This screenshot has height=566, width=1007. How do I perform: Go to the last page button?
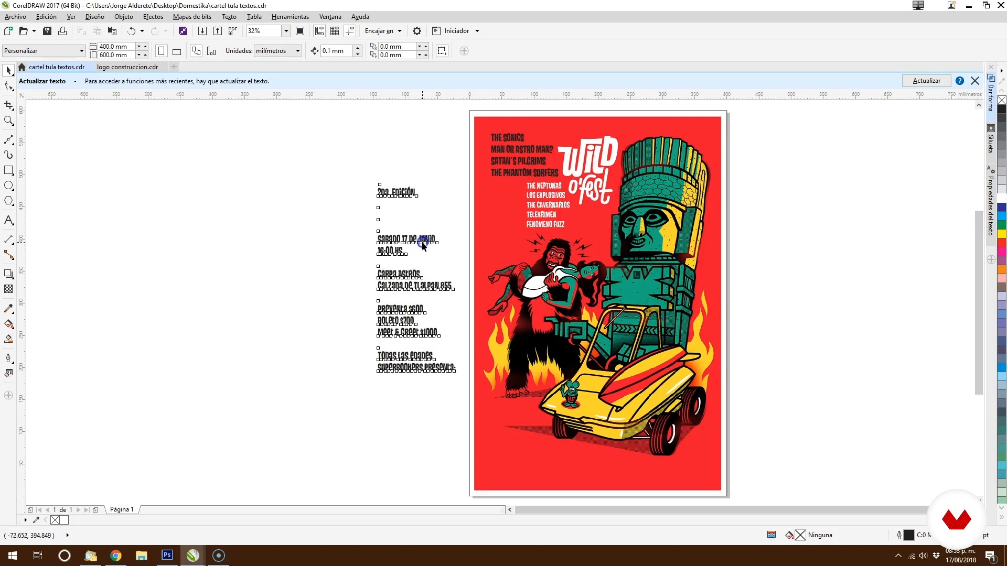(87, 509)
